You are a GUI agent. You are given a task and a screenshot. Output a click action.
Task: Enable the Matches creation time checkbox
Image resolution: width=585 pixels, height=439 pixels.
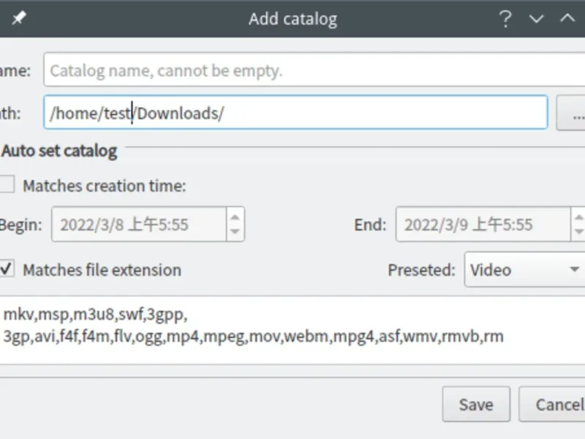[x=7, y=185]
